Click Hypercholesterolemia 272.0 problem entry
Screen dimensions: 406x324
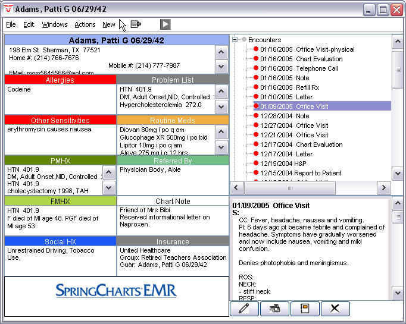pos(161,105)
